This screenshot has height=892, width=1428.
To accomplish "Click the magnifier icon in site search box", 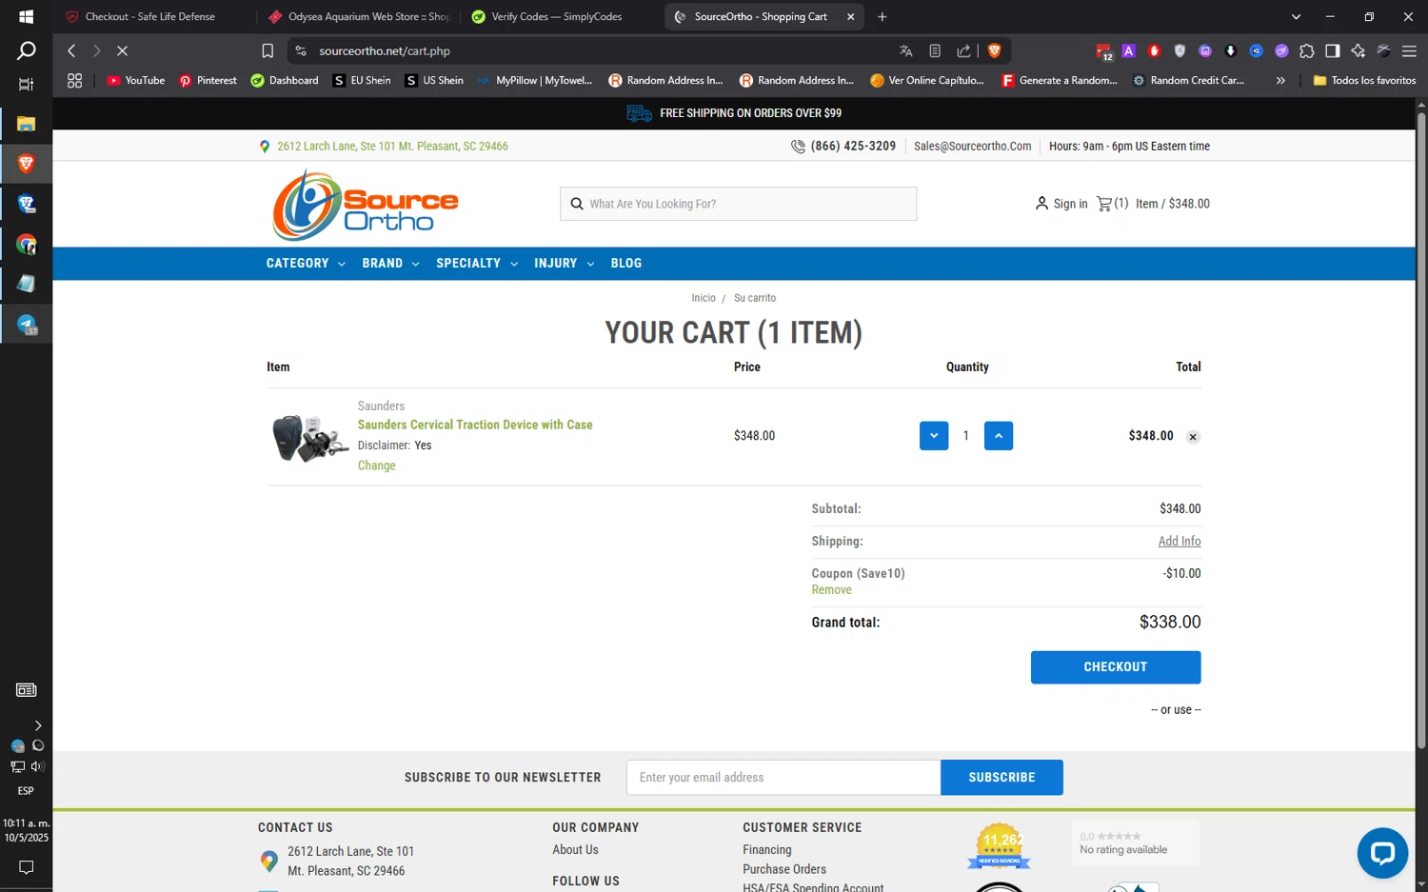I will pyautogui.click(x=576, y=204).
